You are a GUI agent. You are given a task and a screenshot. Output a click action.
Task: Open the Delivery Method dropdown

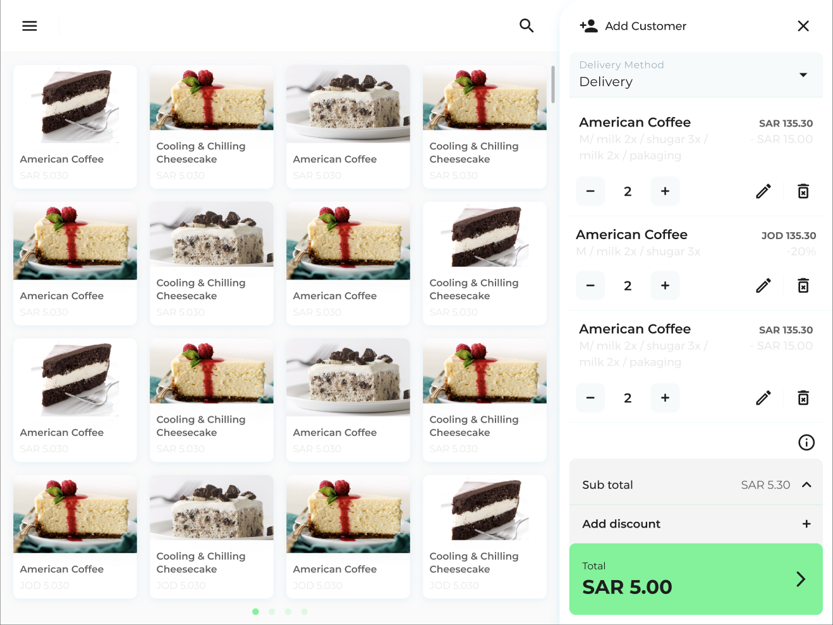point(696,75)
